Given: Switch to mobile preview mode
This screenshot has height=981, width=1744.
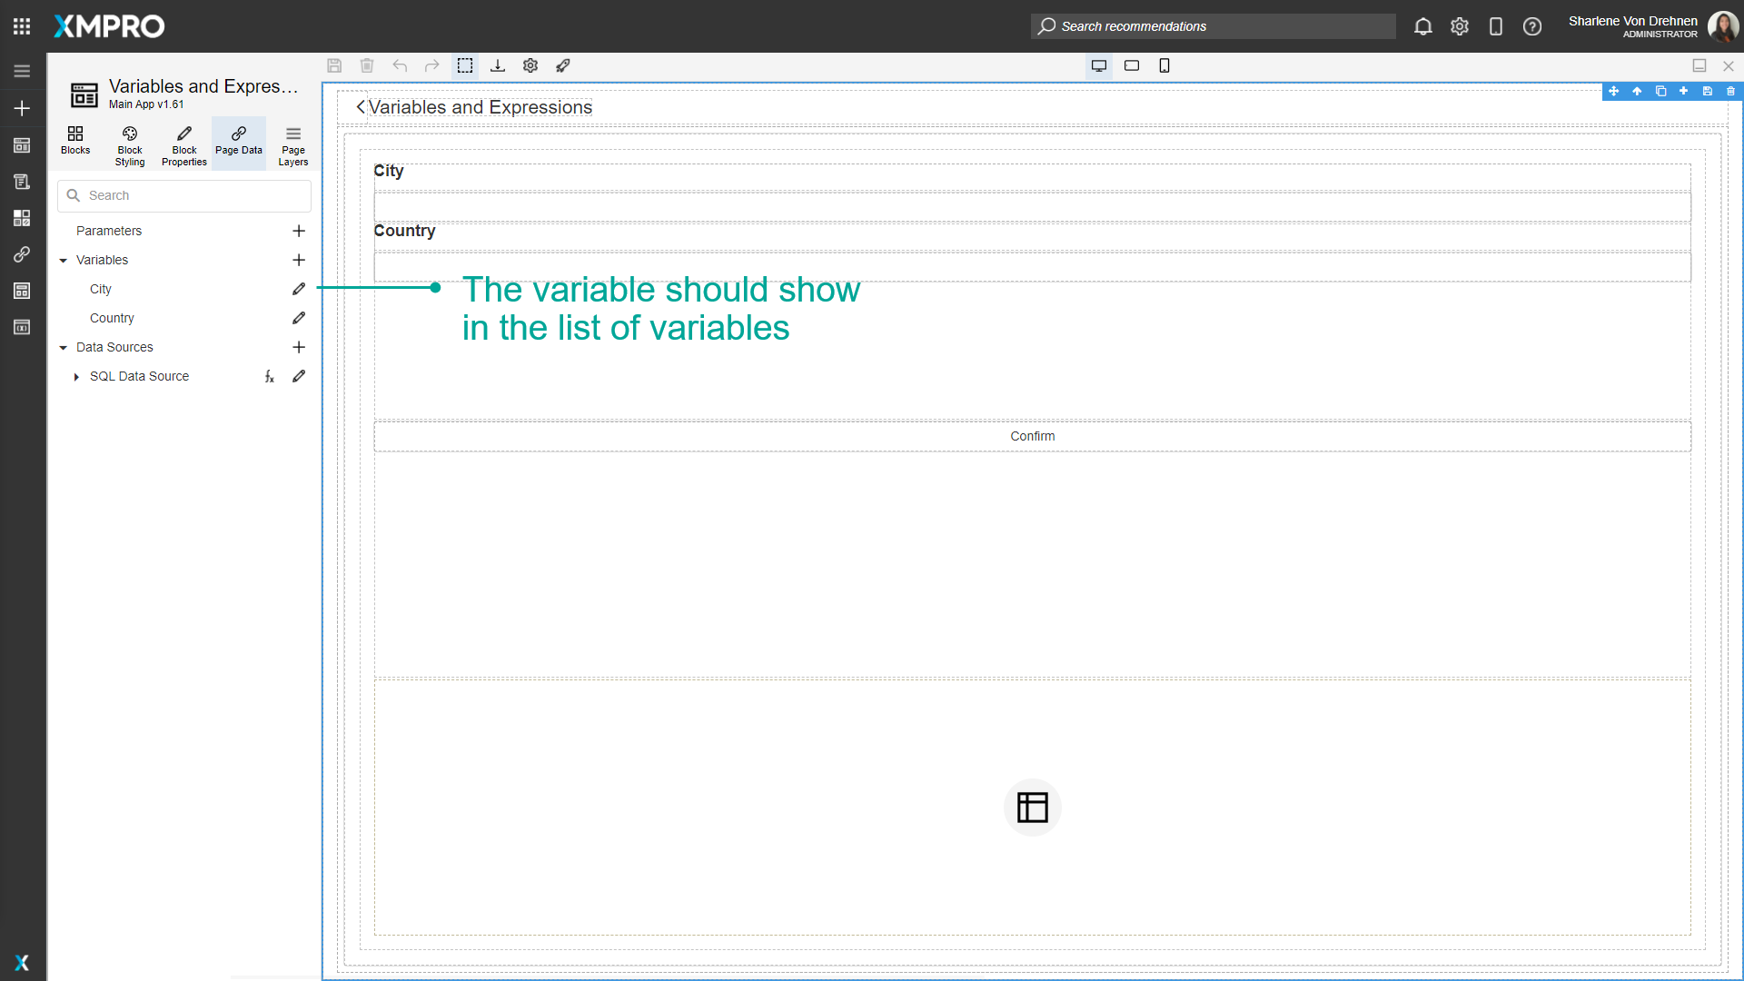Looking at the screenshot, I should 1164,65.
